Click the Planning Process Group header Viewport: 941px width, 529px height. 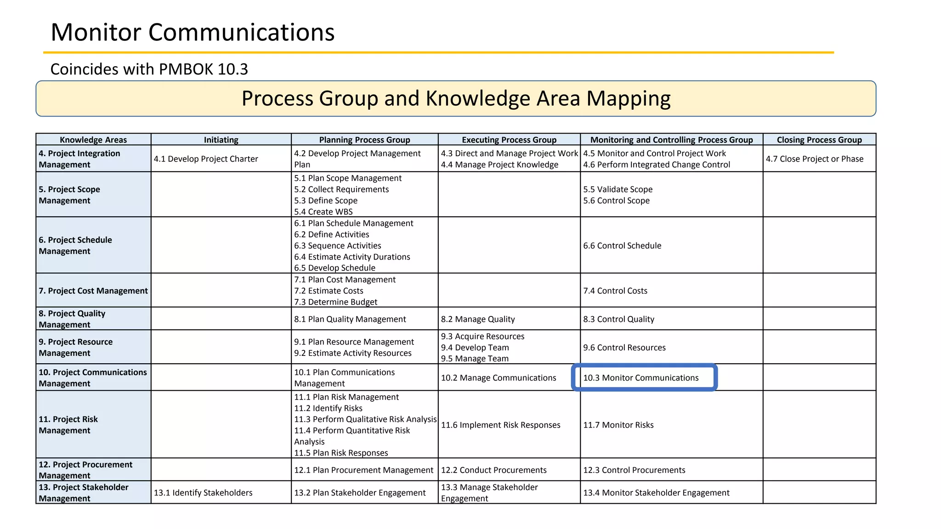coord(364,140)
